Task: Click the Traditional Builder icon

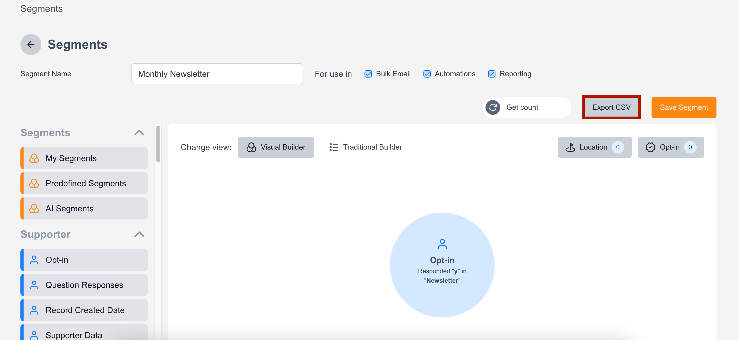Action: (333, 147)
